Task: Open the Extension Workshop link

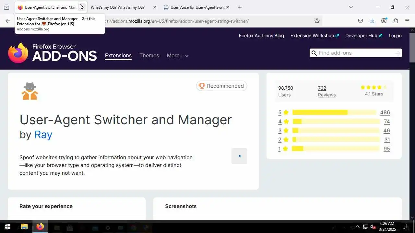Action: 314,36
